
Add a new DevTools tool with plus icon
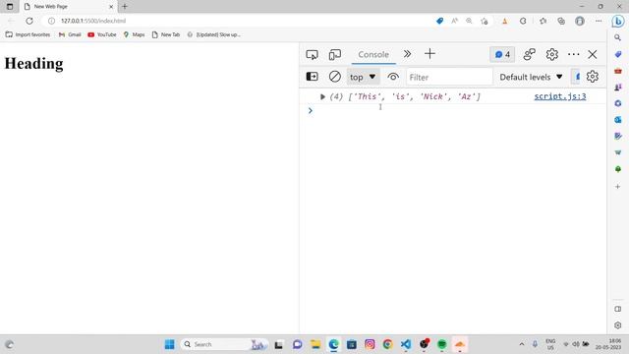(x=429, y=54)
